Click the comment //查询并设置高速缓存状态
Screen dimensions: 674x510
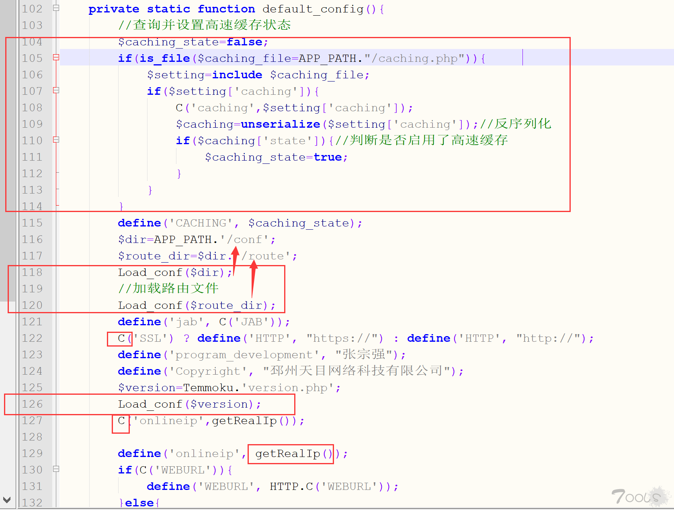tap(205, 25)
